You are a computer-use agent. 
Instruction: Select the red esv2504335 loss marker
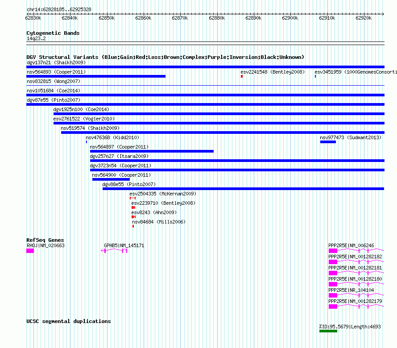click(x=132, y=198)
